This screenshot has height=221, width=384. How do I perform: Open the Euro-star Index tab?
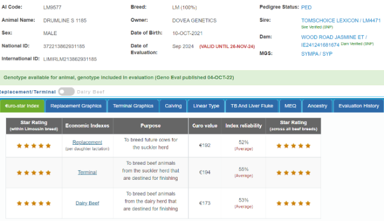click(x=22, y=106)
